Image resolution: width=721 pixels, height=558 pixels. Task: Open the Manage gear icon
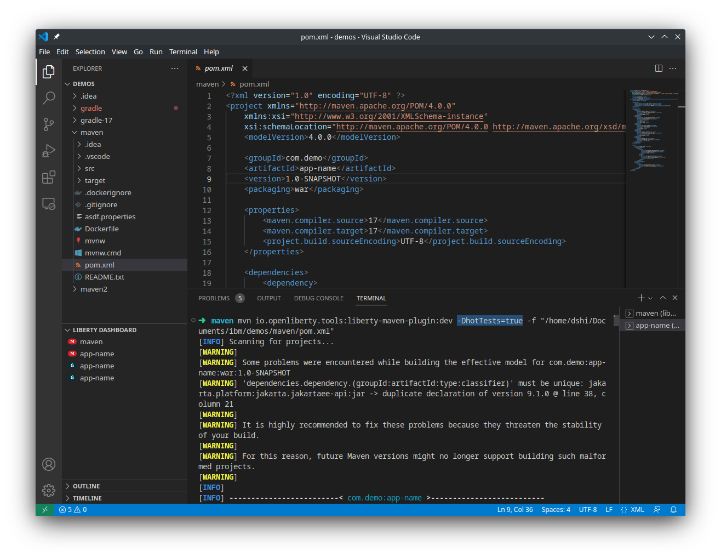tap(49, 490)
